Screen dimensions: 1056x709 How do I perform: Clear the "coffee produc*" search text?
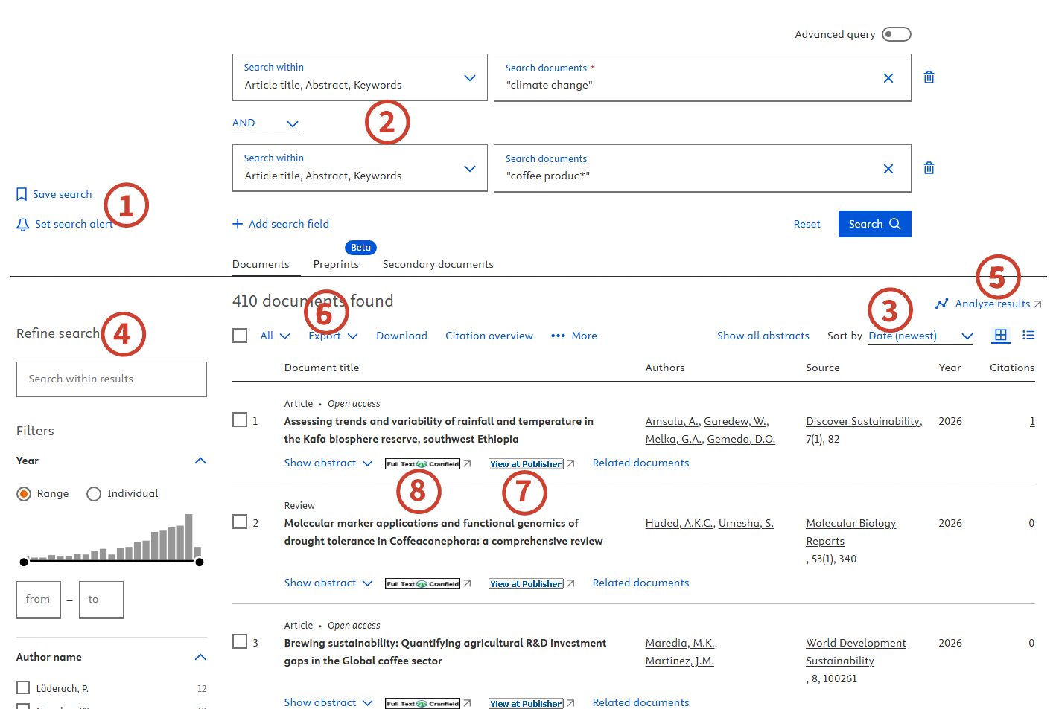click(888, 169)
